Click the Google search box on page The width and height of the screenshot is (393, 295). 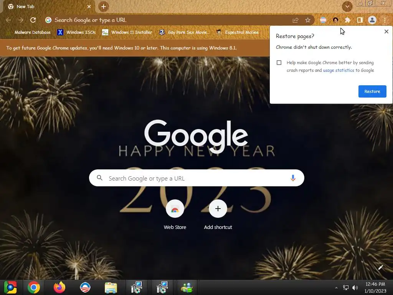tap(196, 178)
